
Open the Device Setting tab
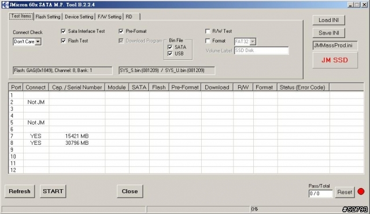click(79, 17)
